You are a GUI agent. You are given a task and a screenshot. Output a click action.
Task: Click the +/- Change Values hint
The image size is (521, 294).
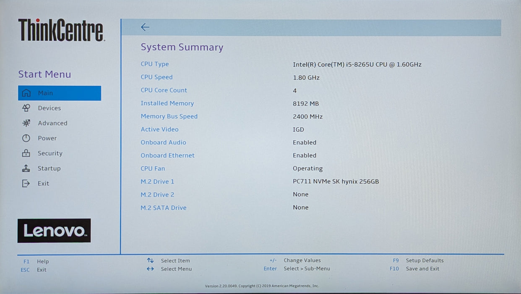pos(295,260)
